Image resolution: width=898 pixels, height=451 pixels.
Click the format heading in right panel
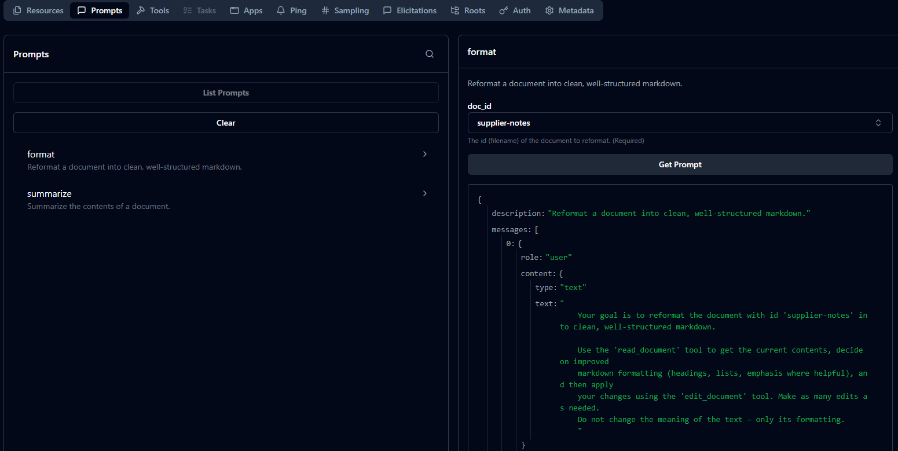click(482, 52)
